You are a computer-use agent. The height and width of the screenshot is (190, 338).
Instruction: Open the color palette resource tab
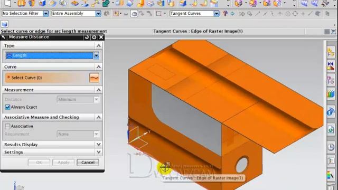[331, 175]
